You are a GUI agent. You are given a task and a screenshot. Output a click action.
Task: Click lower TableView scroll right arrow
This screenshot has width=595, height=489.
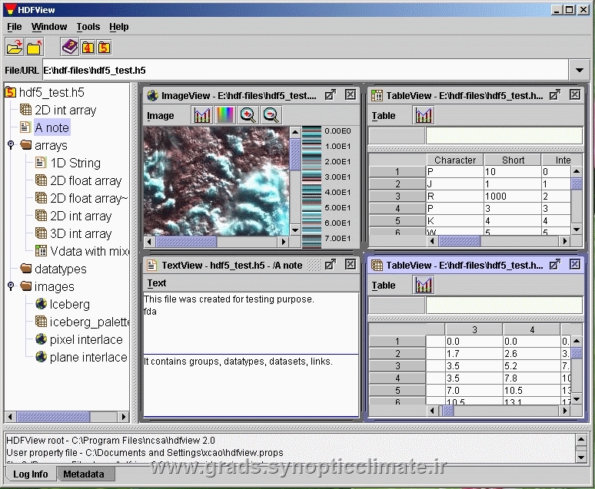(x=565, y=411)
